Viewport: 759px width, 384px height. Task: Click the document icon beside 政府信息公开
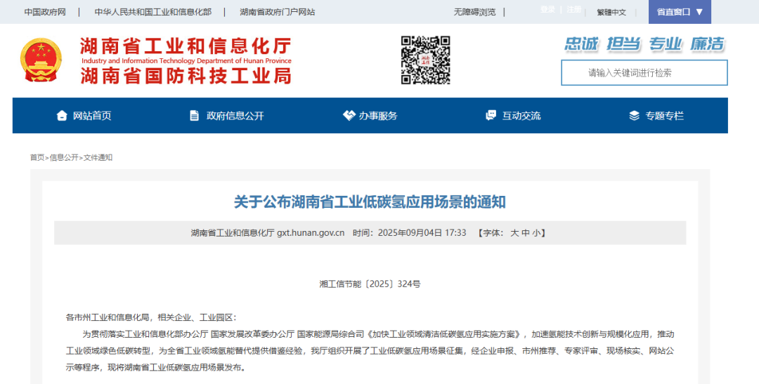(194, 116)
